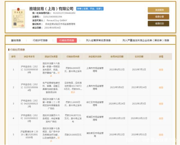Screen dimensions: 180x145
Task: Click the 信息分享 button
Action: pyautogui.click(x=158, y=17)
